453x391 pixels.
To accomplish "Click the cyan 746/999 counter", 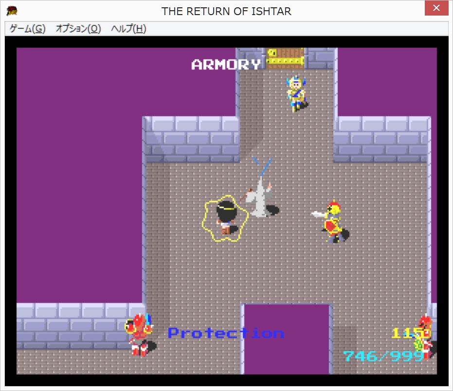I will pyautogui.click(x=382, y=356).
